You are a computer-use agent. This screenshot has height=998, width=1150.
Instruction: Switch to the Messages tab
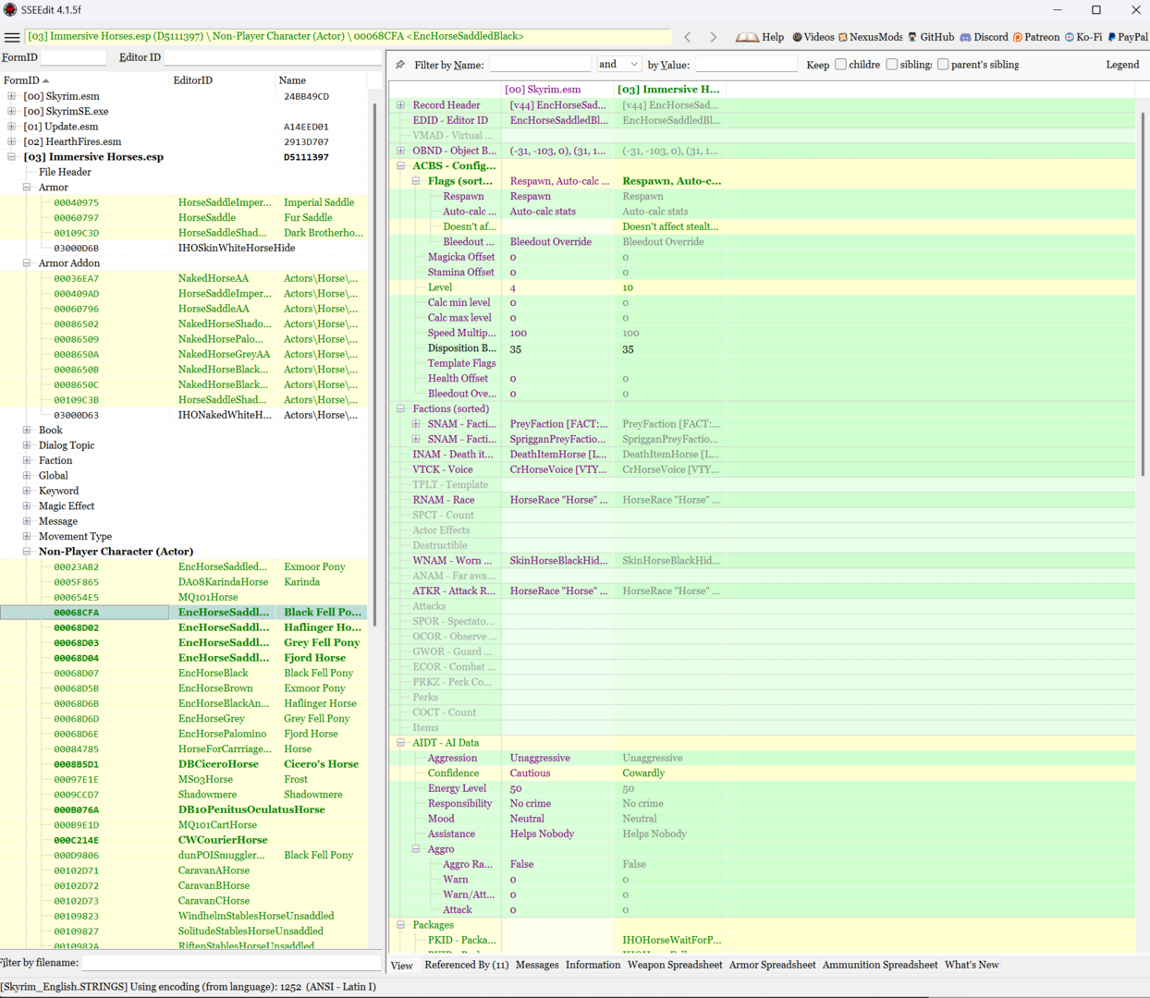coord(537,965)
